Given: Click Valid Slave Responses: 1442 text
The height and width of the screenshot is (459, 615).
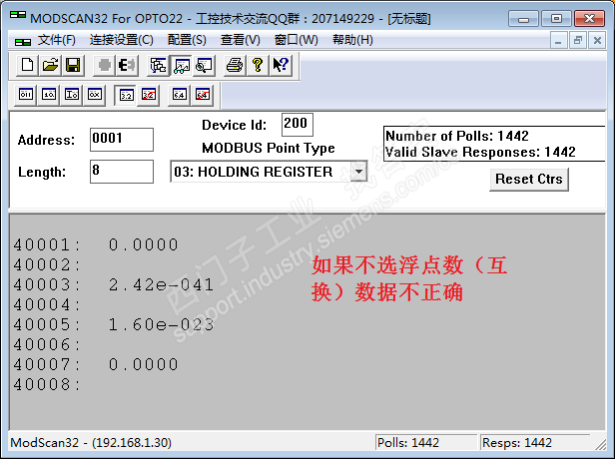Looking at the screenshot, I should [x=480, y=152].
